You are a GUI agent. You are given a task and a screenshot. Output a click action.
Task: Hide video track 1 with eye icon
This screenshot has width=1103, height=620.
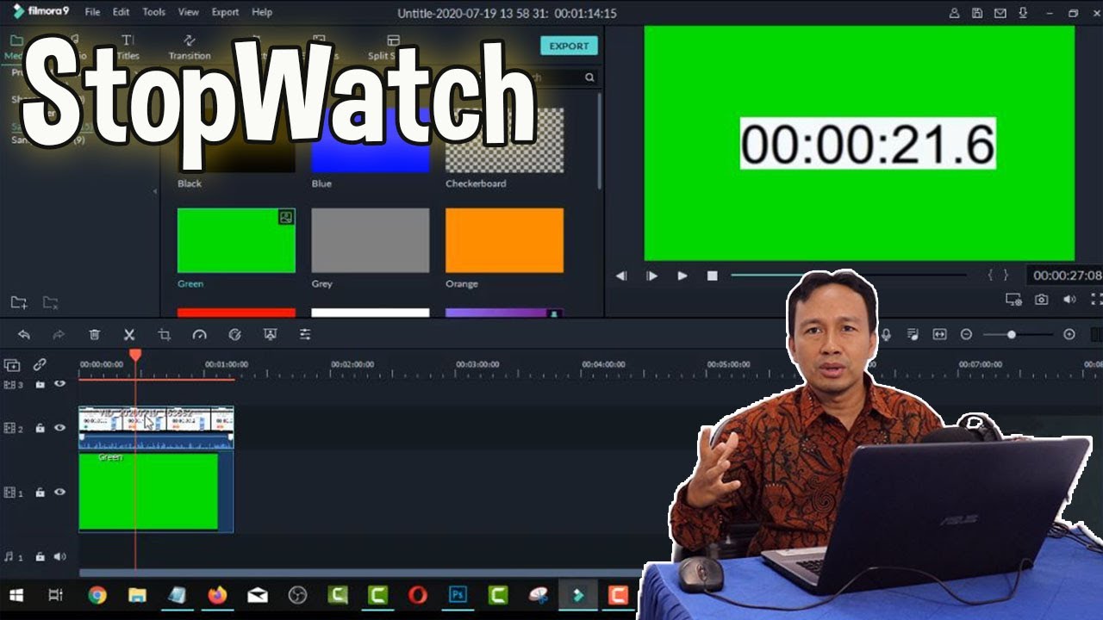(x=60, y=492)
